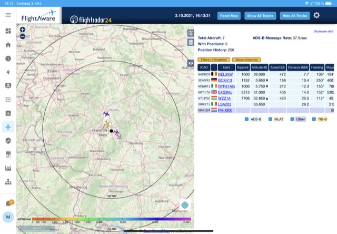Select the purple aircraft near Frankfurt
Viewport: 337px width, 234px height.
(x=116, y=132)
